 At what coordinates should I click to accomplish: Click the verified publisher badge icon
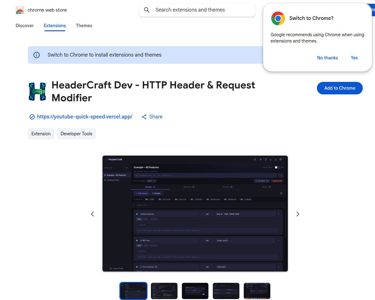(x=32, y=117)
